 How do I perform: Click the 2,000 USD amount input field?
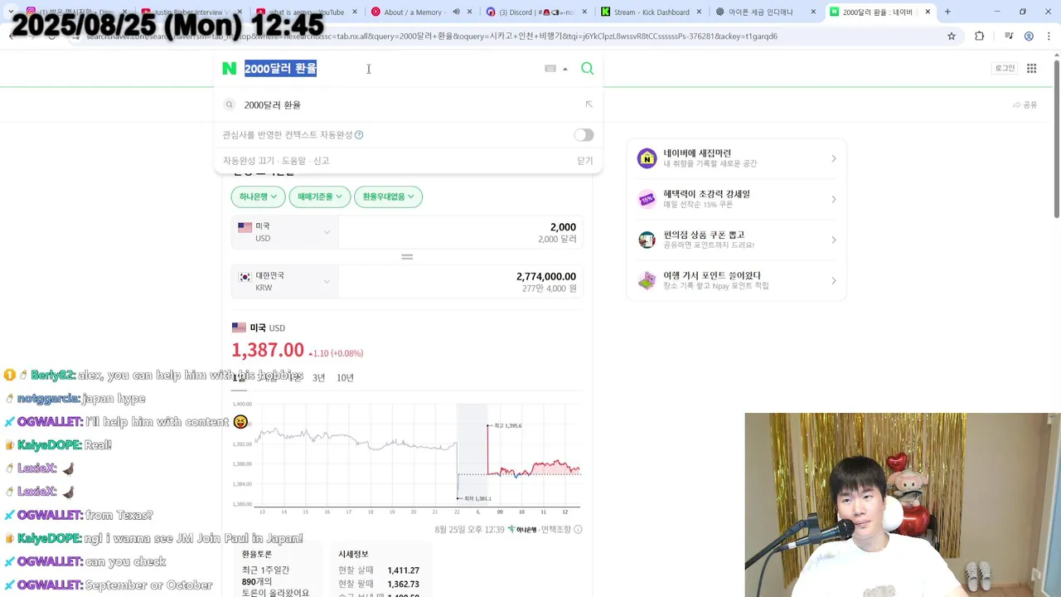[460, 232]
